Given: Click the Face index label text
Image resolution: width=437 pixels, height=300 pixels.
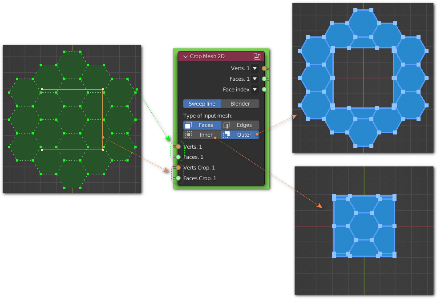Looking at the screenshot, I should [236, 90].
